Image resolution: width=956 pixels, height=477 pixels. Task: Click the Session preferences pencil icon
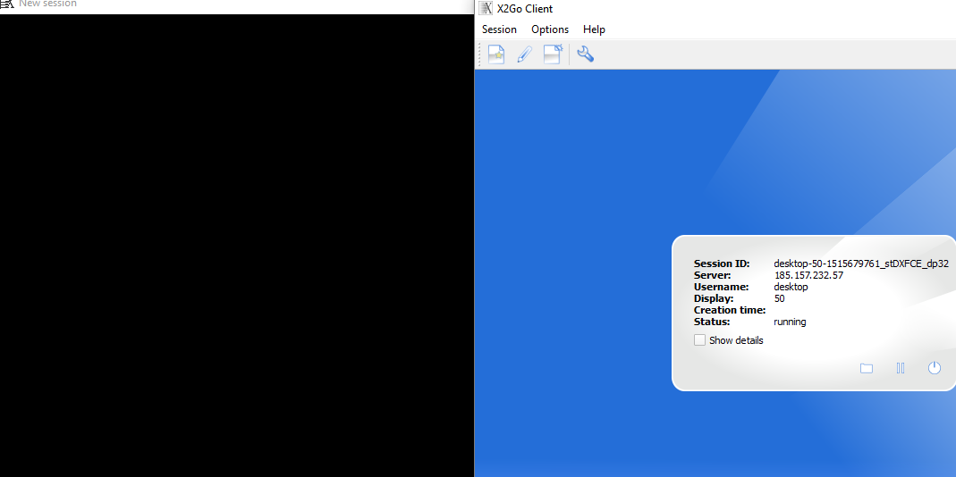(524, 54)
